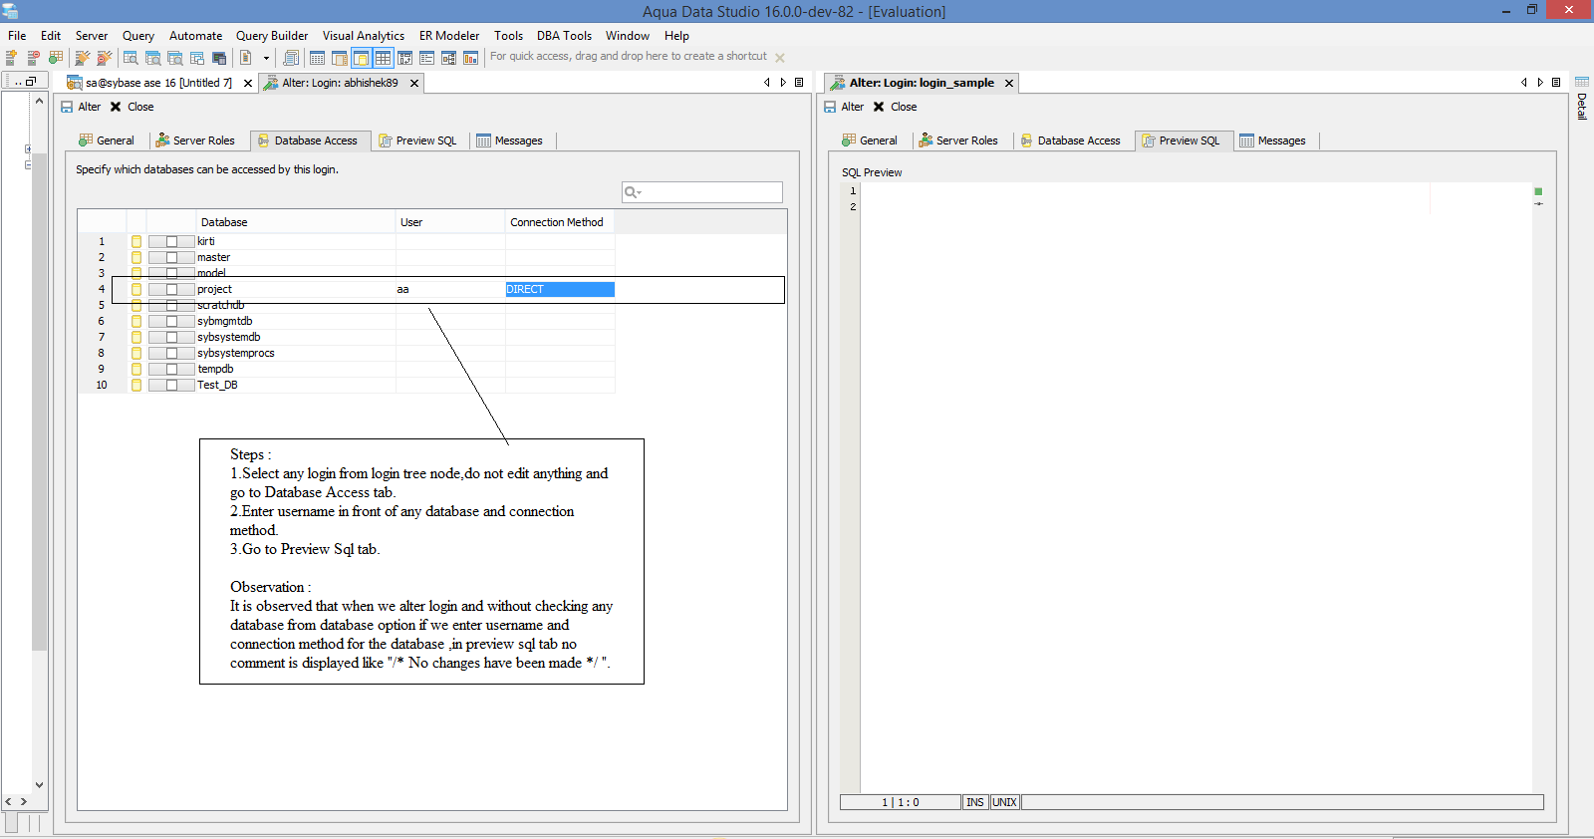The width and height of the screenshot is (1594, 839).
Task: Click the sidebar scroll up arrow
Action: (39, 101)
